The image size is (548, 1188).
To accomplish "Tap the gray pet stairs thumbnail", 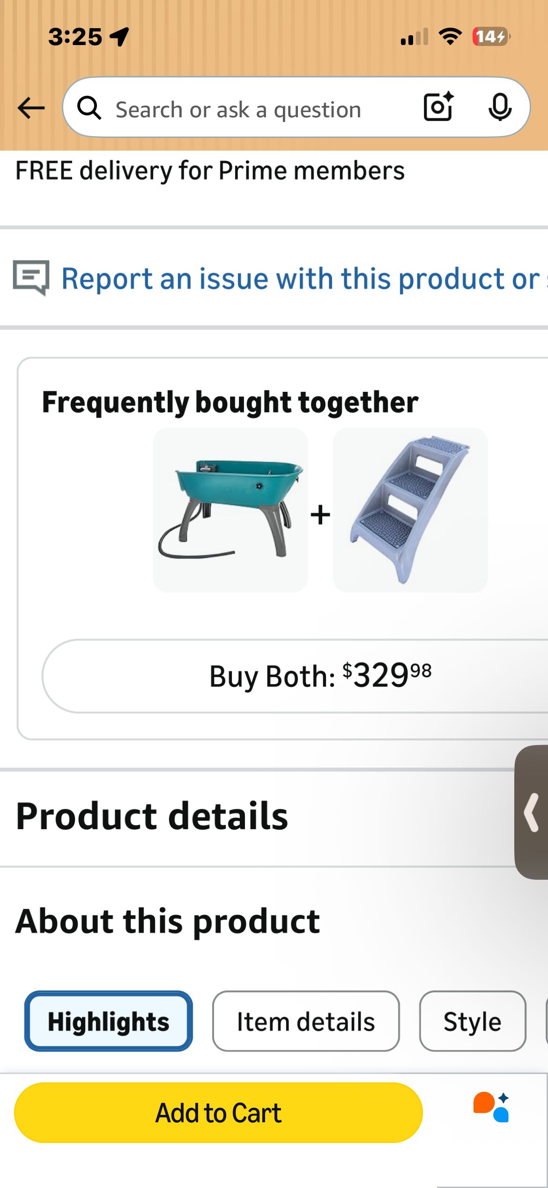I will pyautogui.click(x=410, y=510).
